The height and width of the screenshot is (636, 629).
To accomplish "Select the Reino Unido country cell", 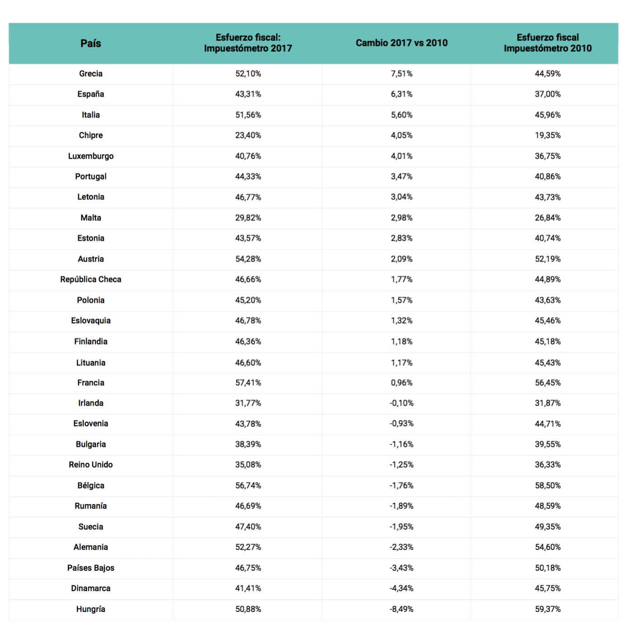I will pyautogui.click(x=90, y=464).
